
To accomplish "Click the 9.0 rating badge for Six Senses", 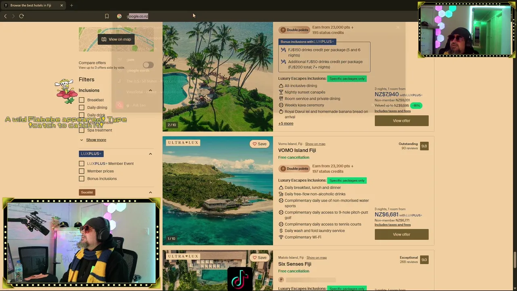I will coord(424,260).
